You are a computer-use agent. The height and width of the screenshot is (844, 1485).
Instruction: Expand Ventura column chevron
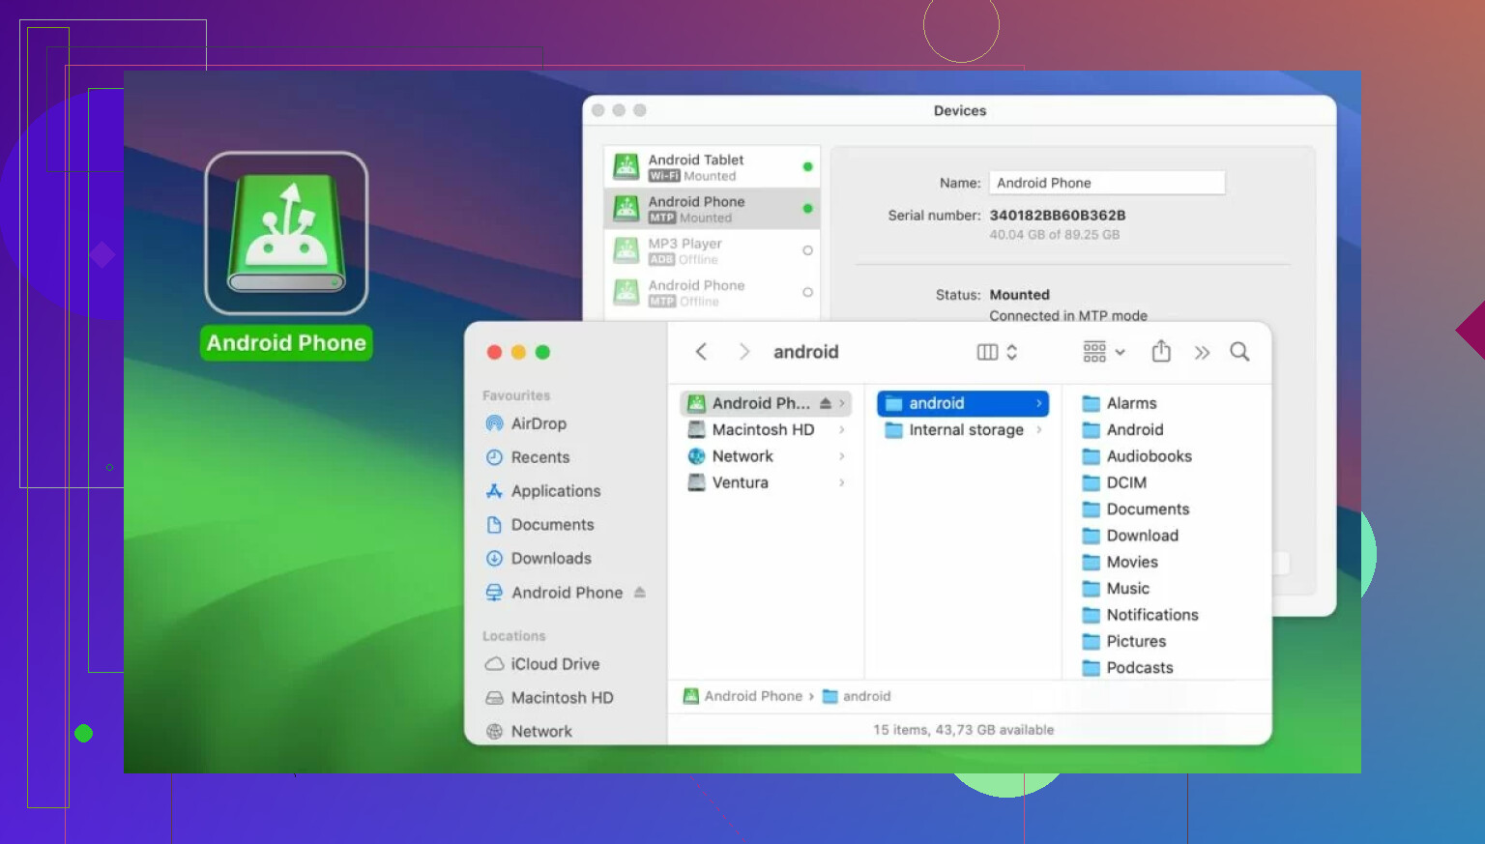[x=842, y=482]
